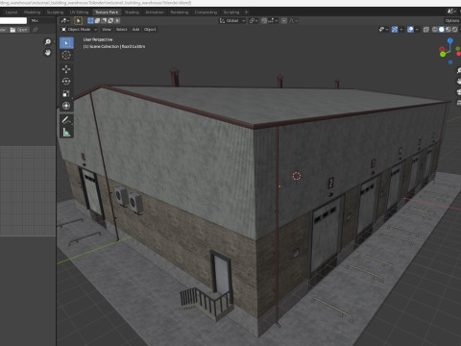Viewport: 461px width, 346px height.
Task: Click the zoom icon in image editor
Action: pyautogui.click(x=48, y=42)
